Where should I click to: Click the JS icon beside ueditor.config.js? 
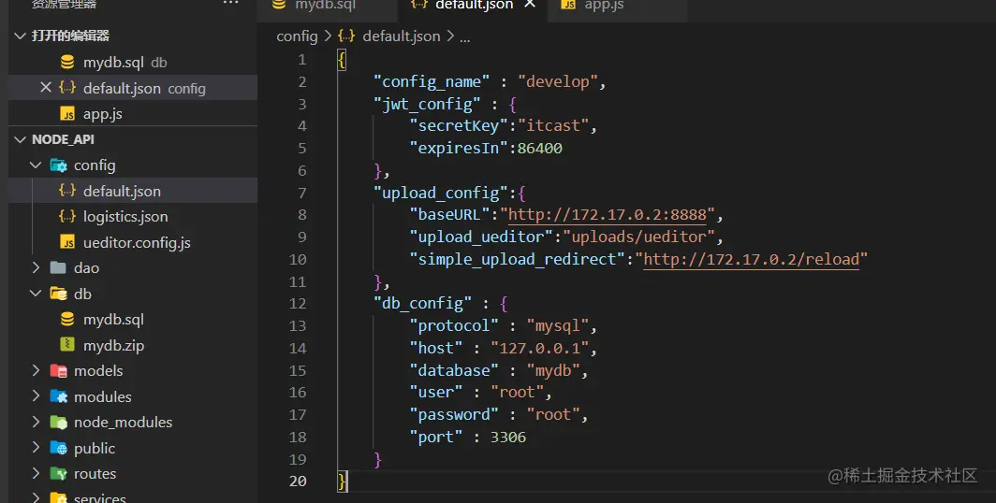[x=67, y=242]
